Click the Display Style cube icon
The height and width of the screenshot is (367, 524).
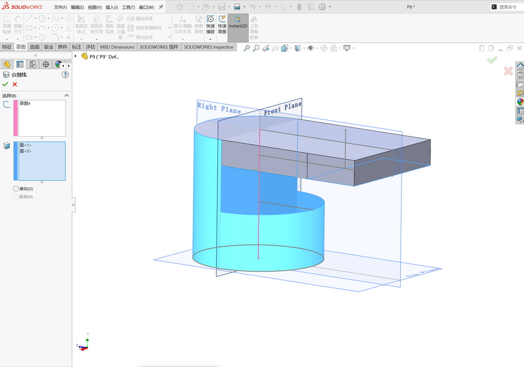pos(298,48)
